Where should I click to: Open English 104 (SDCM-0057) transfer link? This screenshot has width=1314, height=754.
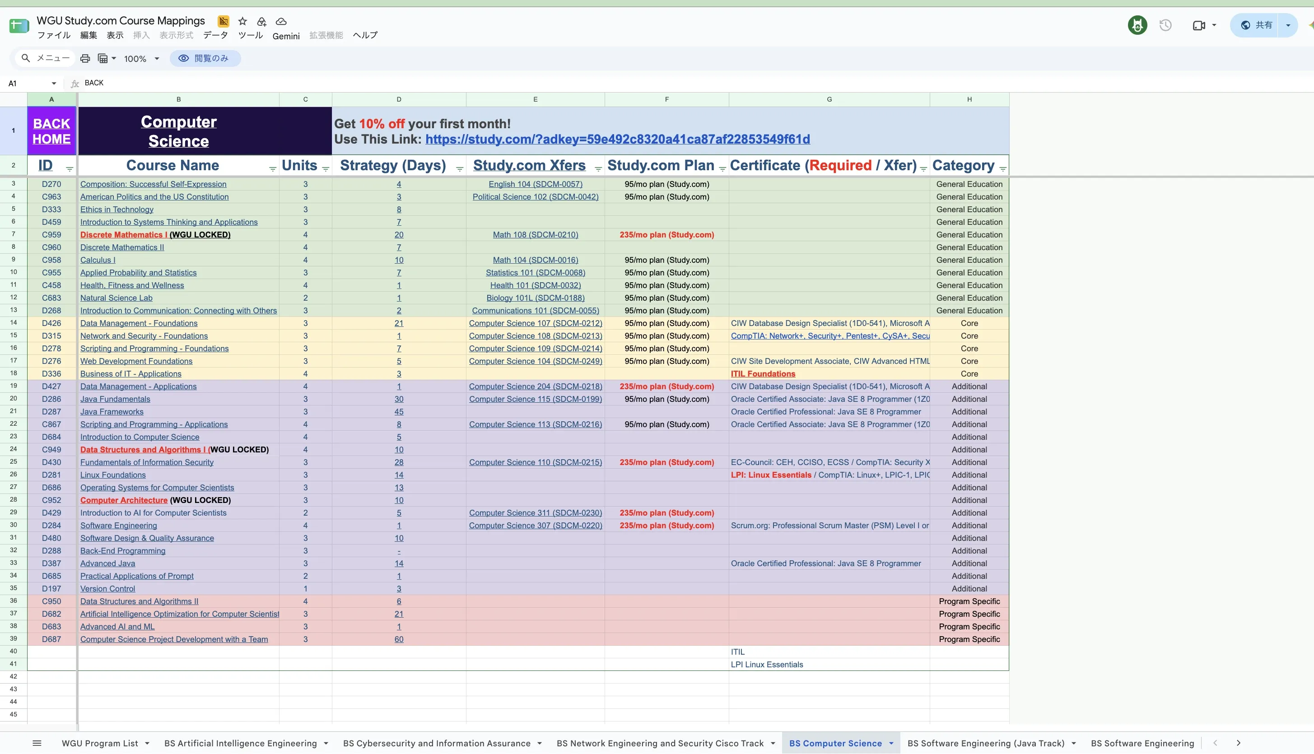[x=535, y=184]
